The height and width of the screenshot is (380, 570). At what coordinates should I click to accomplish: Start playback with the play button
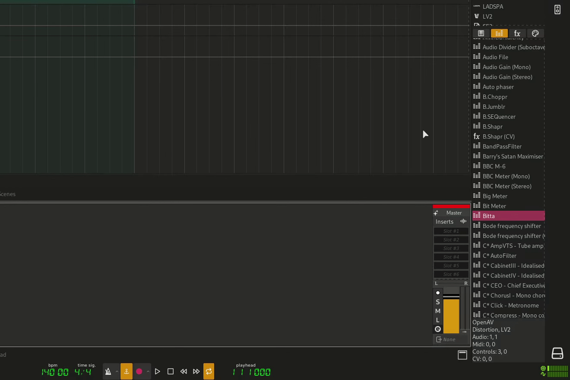click(x=158, y=371)
